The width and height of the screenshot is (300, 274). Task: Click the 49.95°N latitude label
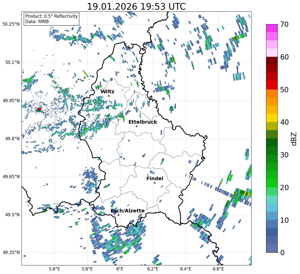[11, 101]
